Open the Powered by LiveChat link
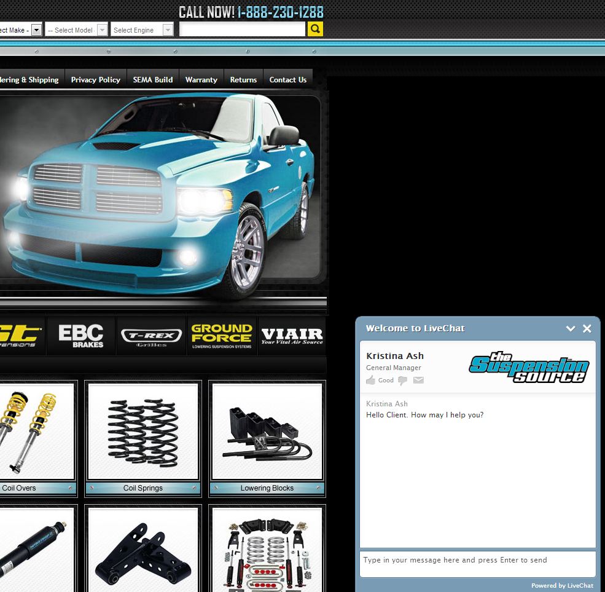The height and width of the screenshot is (592, 605). click(562, 585)
